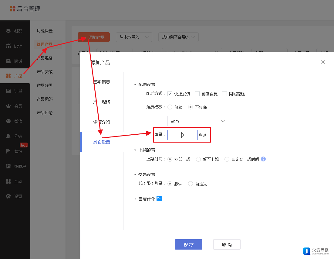Screen dimensions: 334x259
Task: Switch to the 详情介绍 tab
Action: coord(102,122)
